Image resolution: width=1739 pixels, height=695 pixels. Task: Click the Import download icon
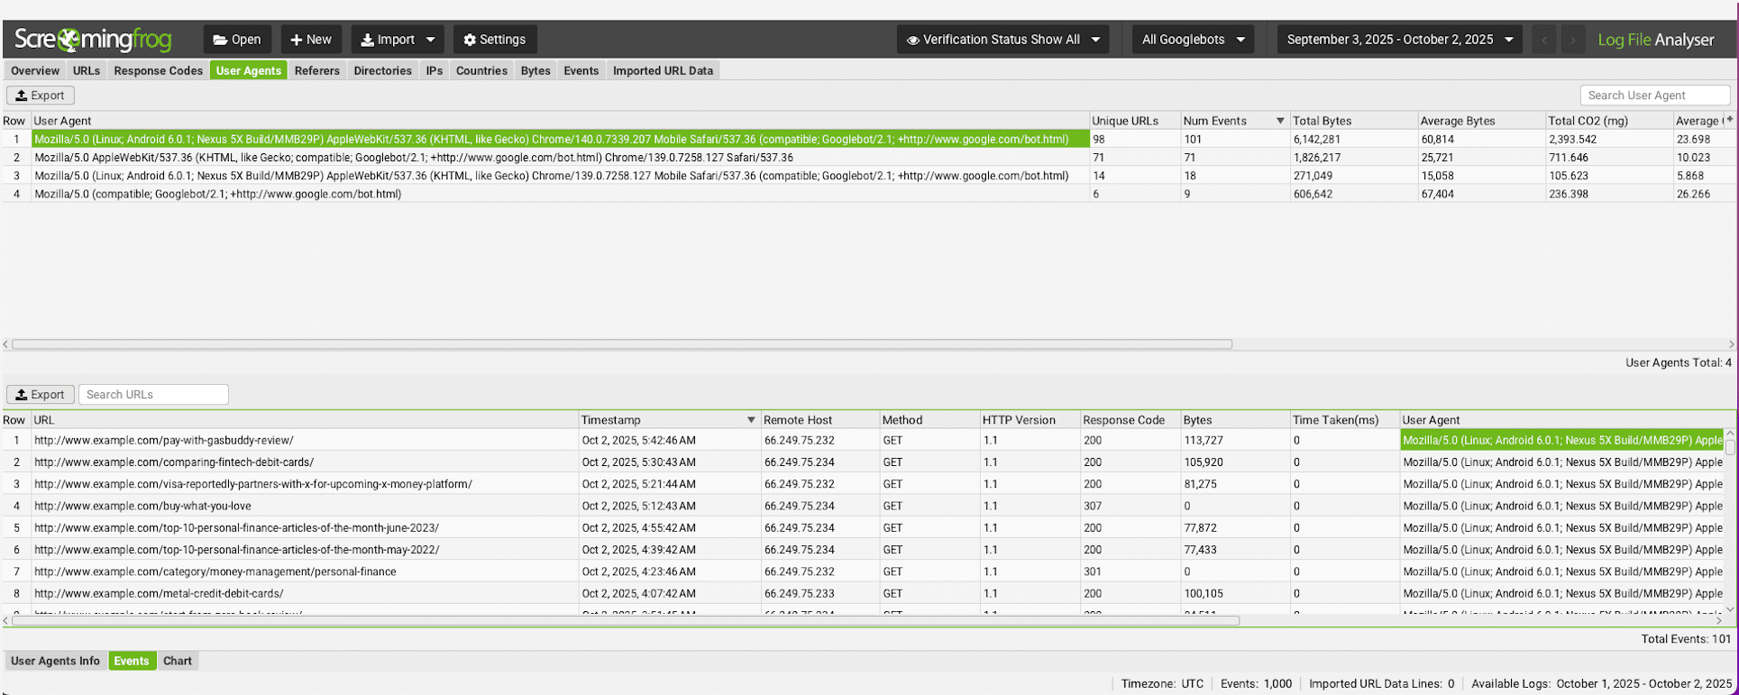tap(368, 40)
